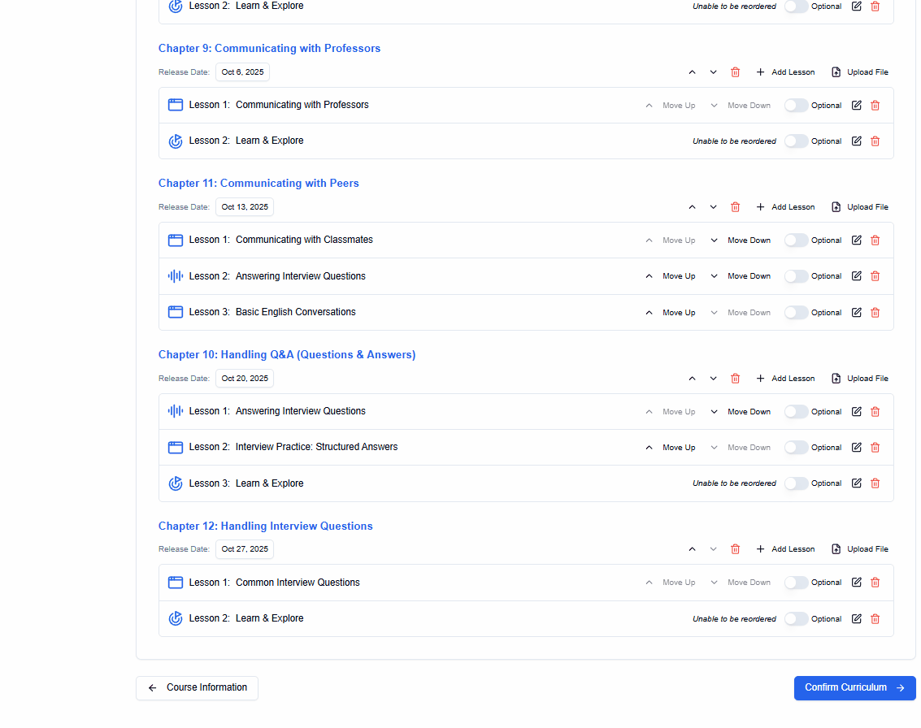Delete Chapter 12 with the trash icon
Image resolution: width=921 pixels, height=728 pixels.
(735, 549)
